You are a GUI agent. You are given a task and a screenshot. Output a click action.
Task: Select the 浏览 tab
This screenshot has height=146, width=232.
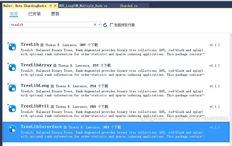click(14, 14)
